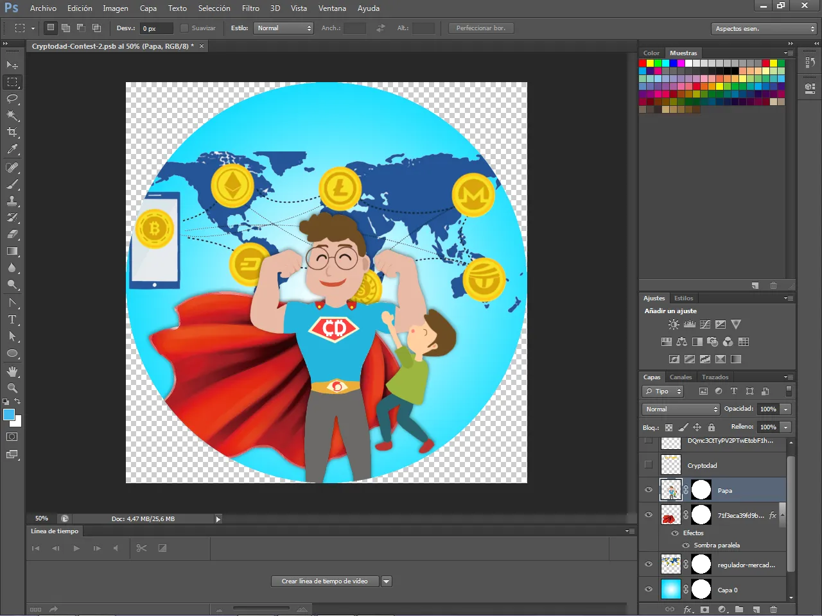Open the Tipo layer filter dropdown

(663, 391)
